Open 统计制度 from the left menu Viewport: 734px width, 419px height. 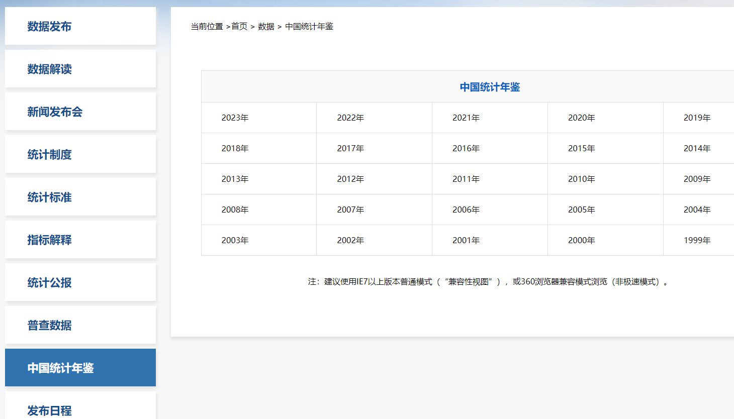tap(49, 155)
